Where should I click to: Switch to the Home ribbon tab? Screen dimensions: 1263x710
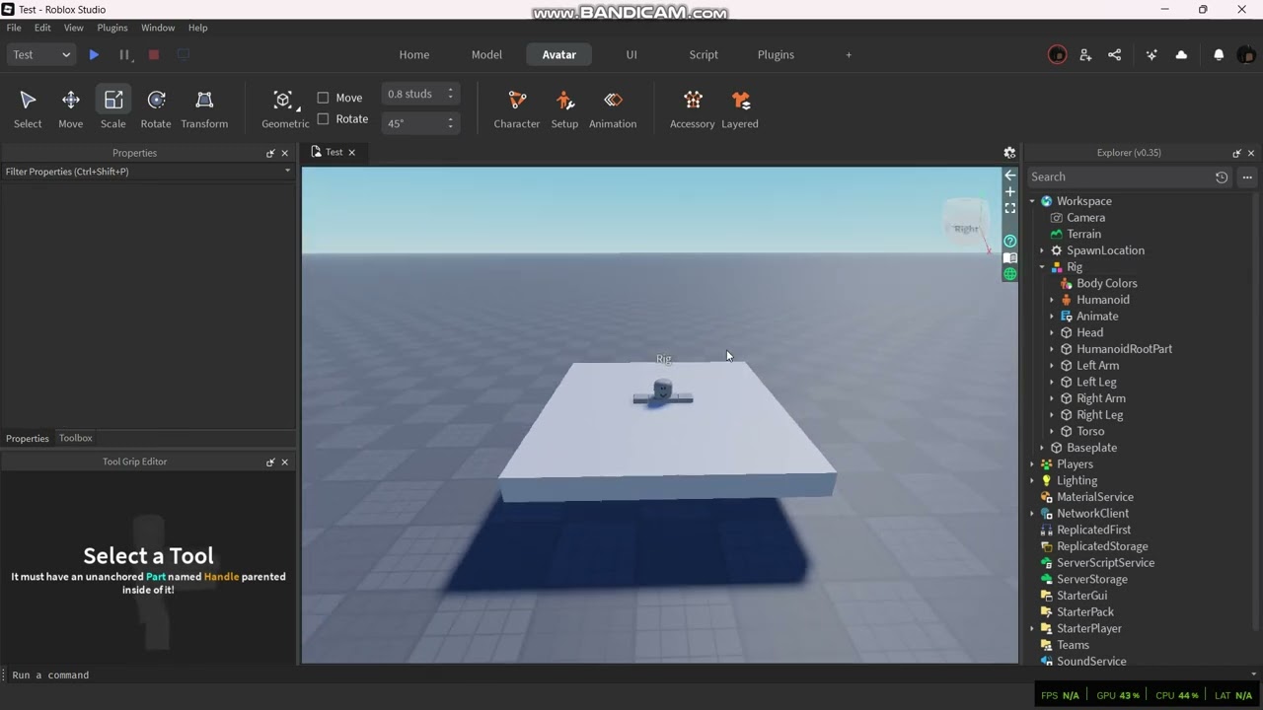point(414,55)
